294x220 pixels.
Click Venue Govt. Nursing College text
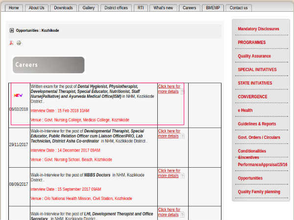[80, 120]
